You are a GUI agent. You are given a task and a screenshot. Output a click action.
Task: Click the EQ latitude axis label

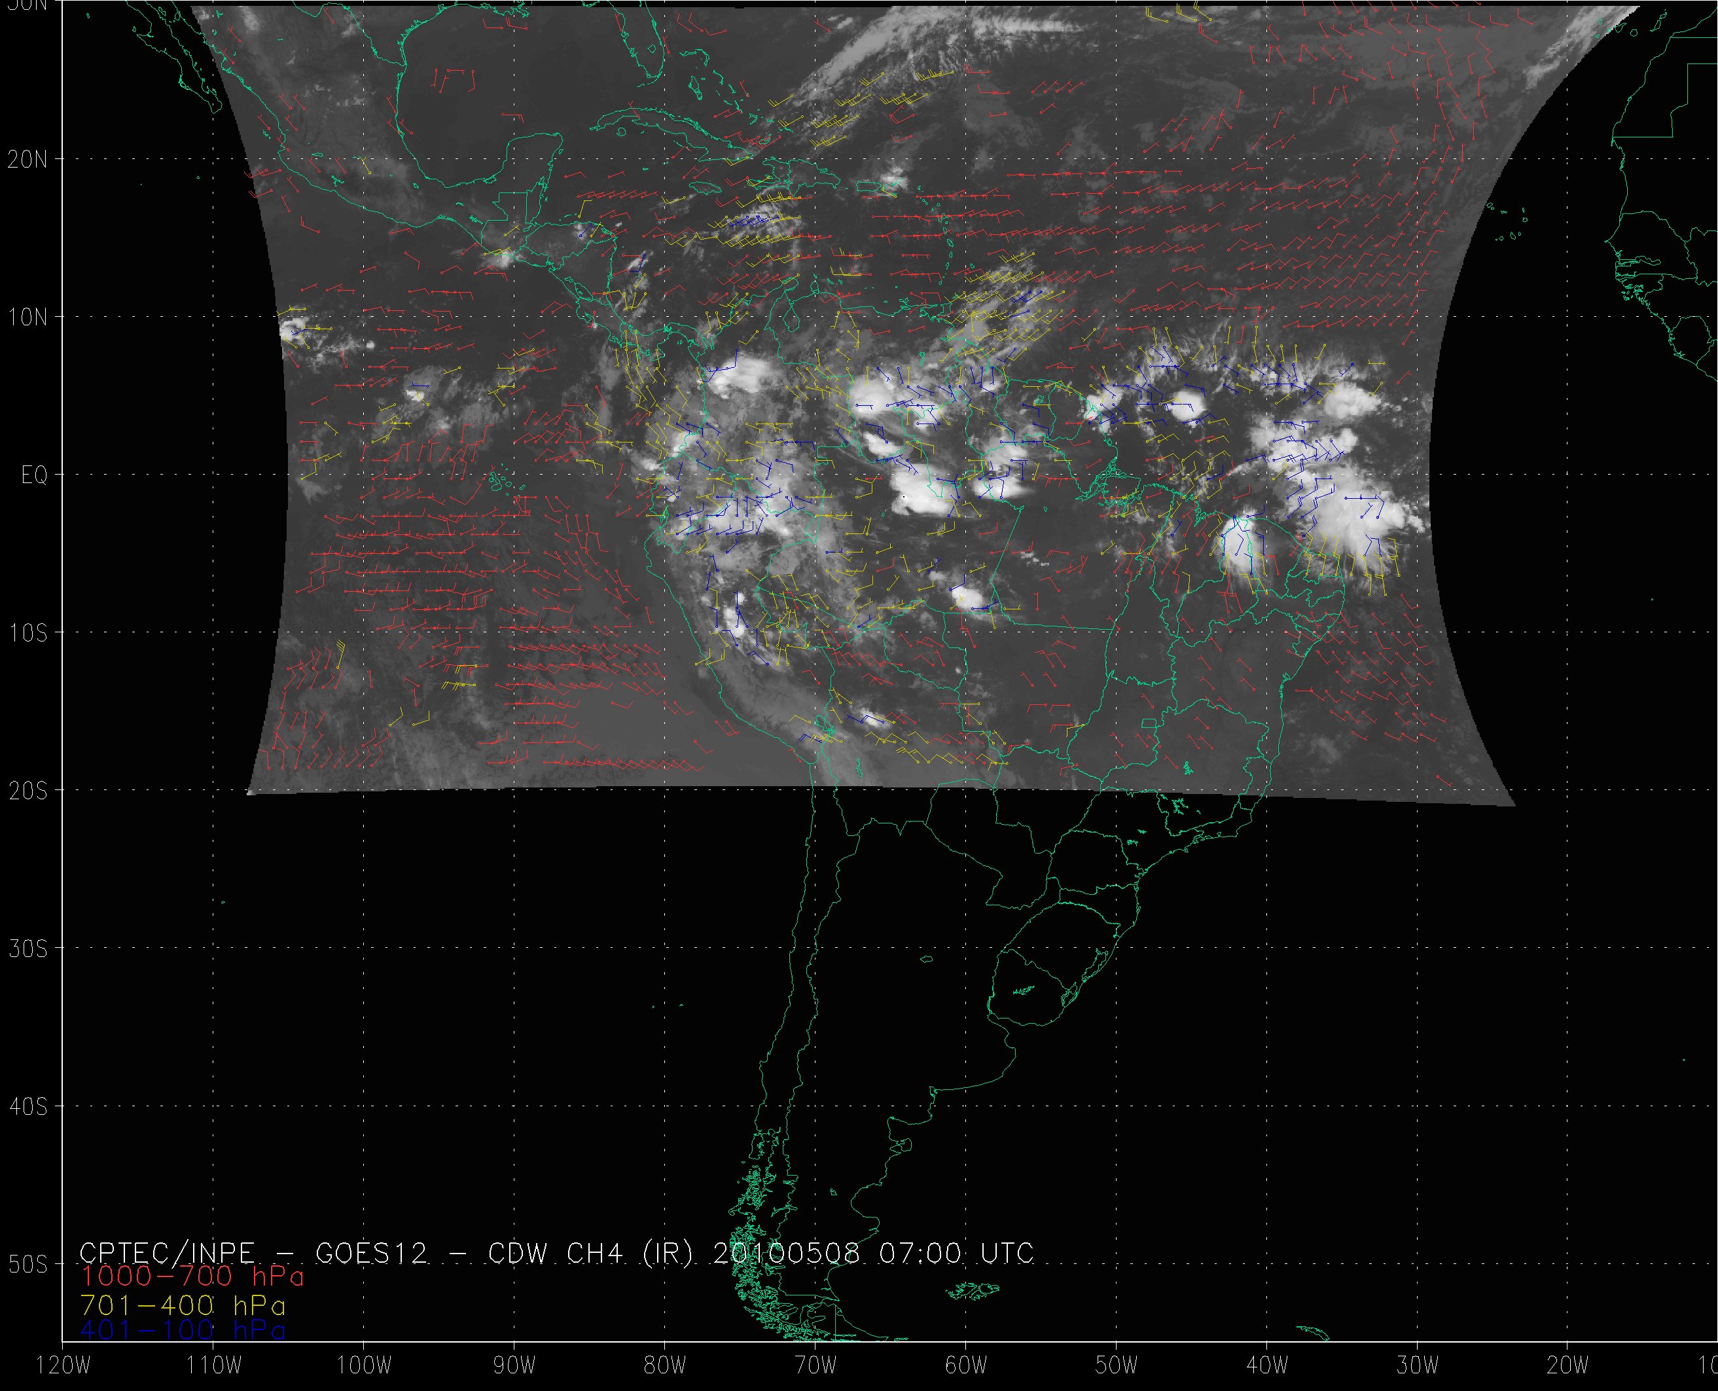point(35,476)
